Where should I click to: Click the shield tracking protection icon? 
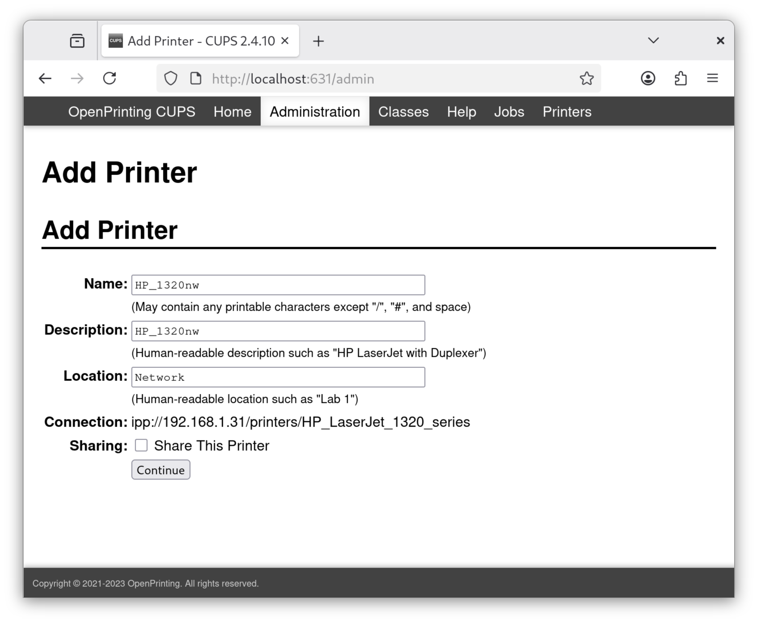[170, 79]
